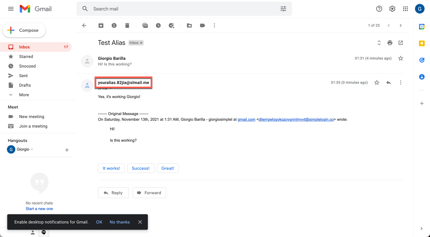Toggle expand all messages in the thread
The image size is (430, 237).
[x=379, y=43]
